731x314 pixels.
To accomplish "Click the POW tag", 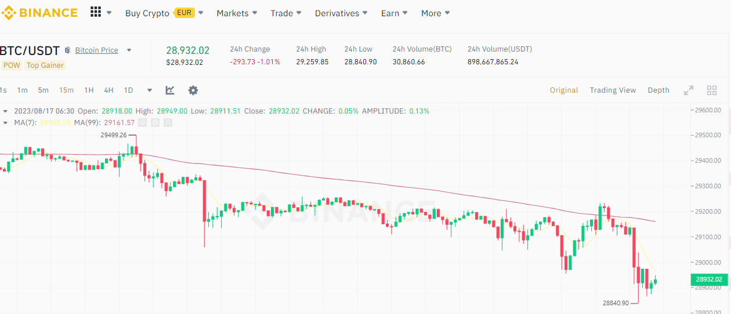I will [x=12, y=65].
